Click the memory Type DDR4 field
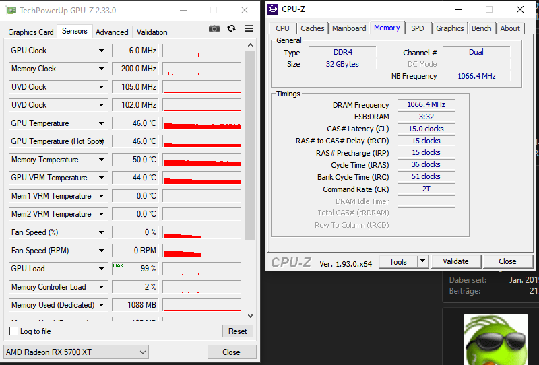 coord(342,52)
